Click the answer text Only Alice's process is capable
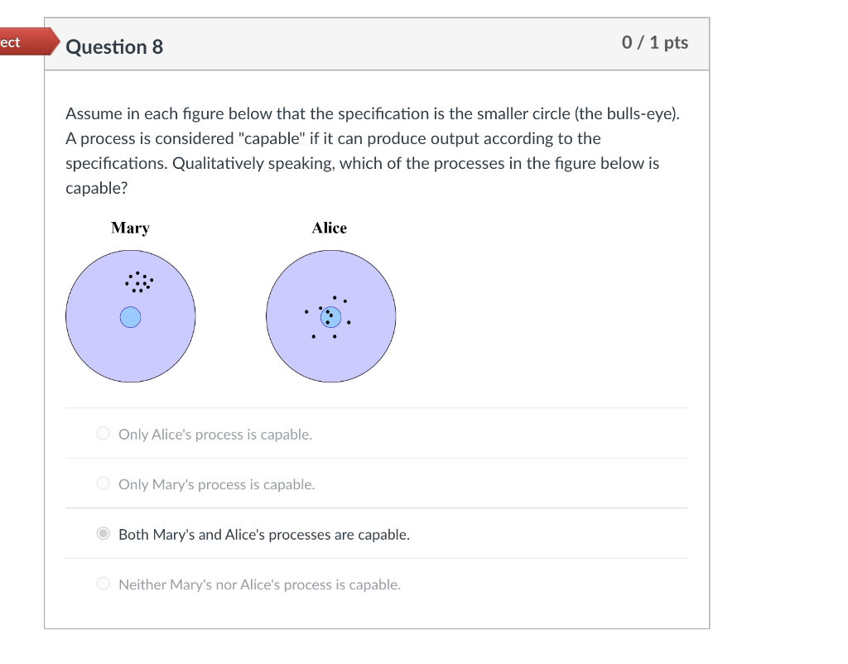The height and width of the screenshot is (664, 848). coord(215,434)
